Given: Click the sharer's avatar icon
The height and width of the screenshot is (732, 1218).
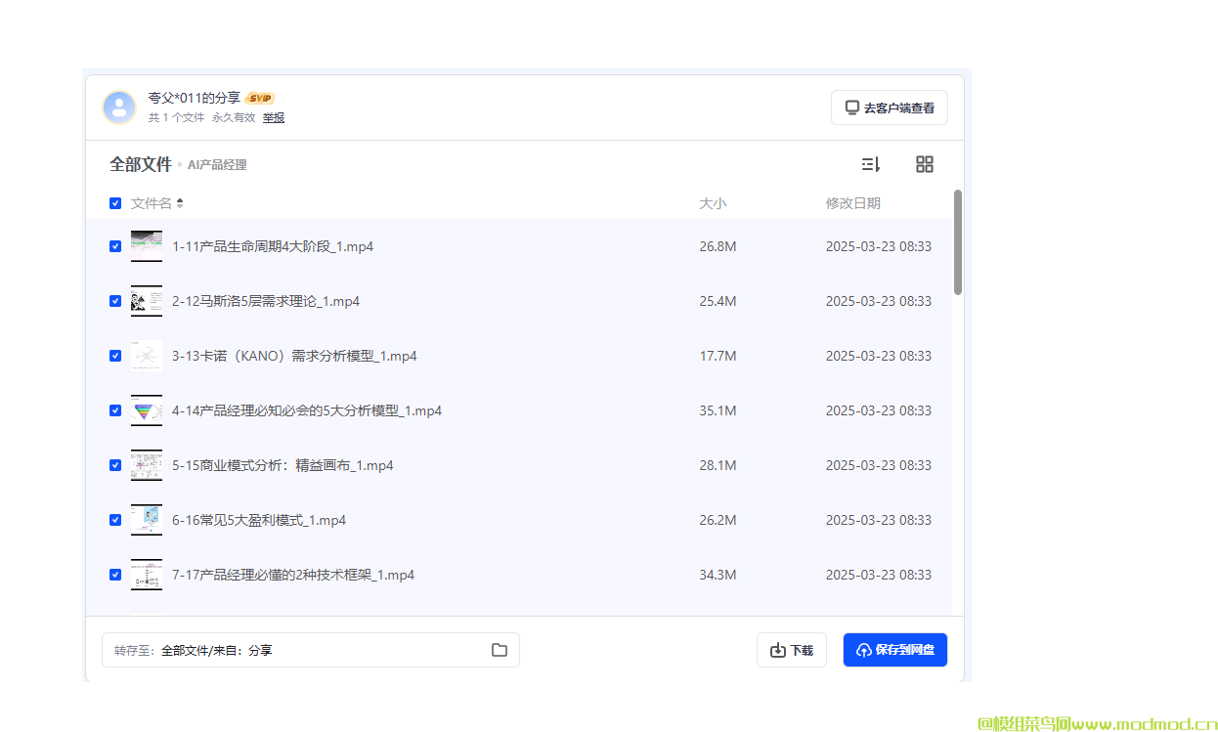Looking at the screenshot, I should (x=119, y=108).
